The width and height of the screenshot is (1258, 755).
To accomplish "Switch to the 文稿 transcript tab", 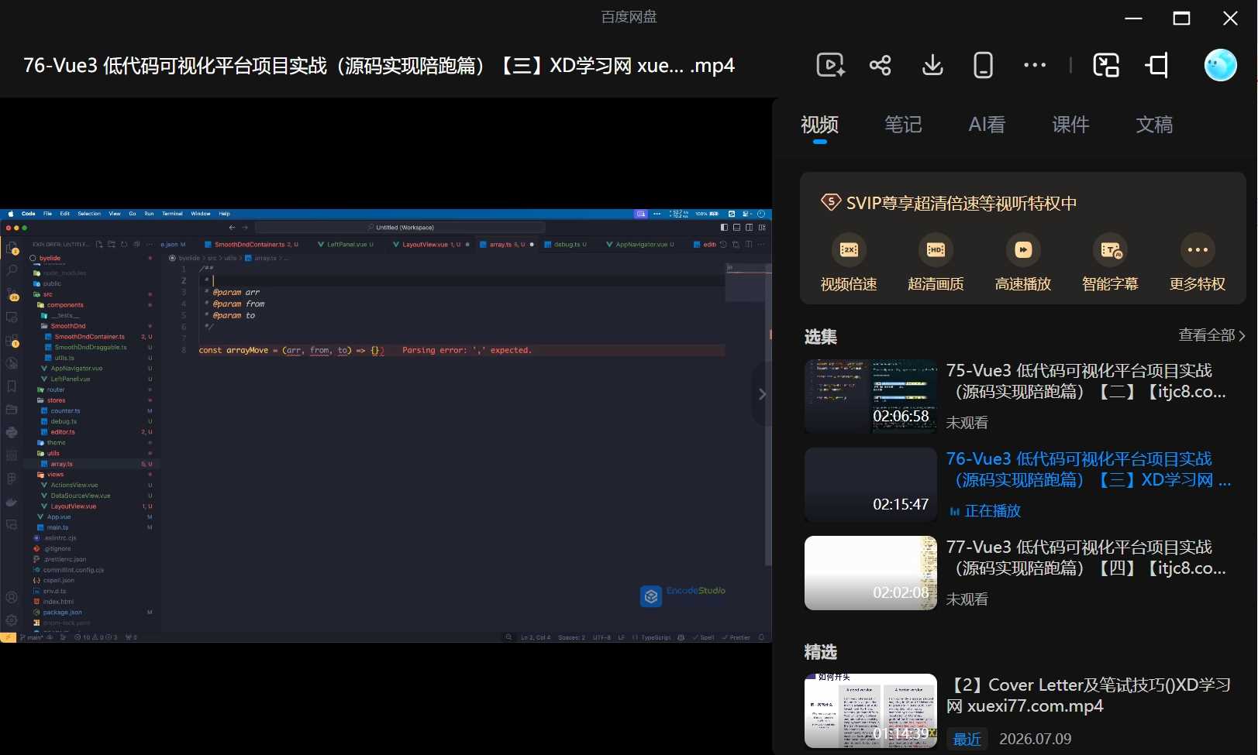I will [x=1154, y=125].
